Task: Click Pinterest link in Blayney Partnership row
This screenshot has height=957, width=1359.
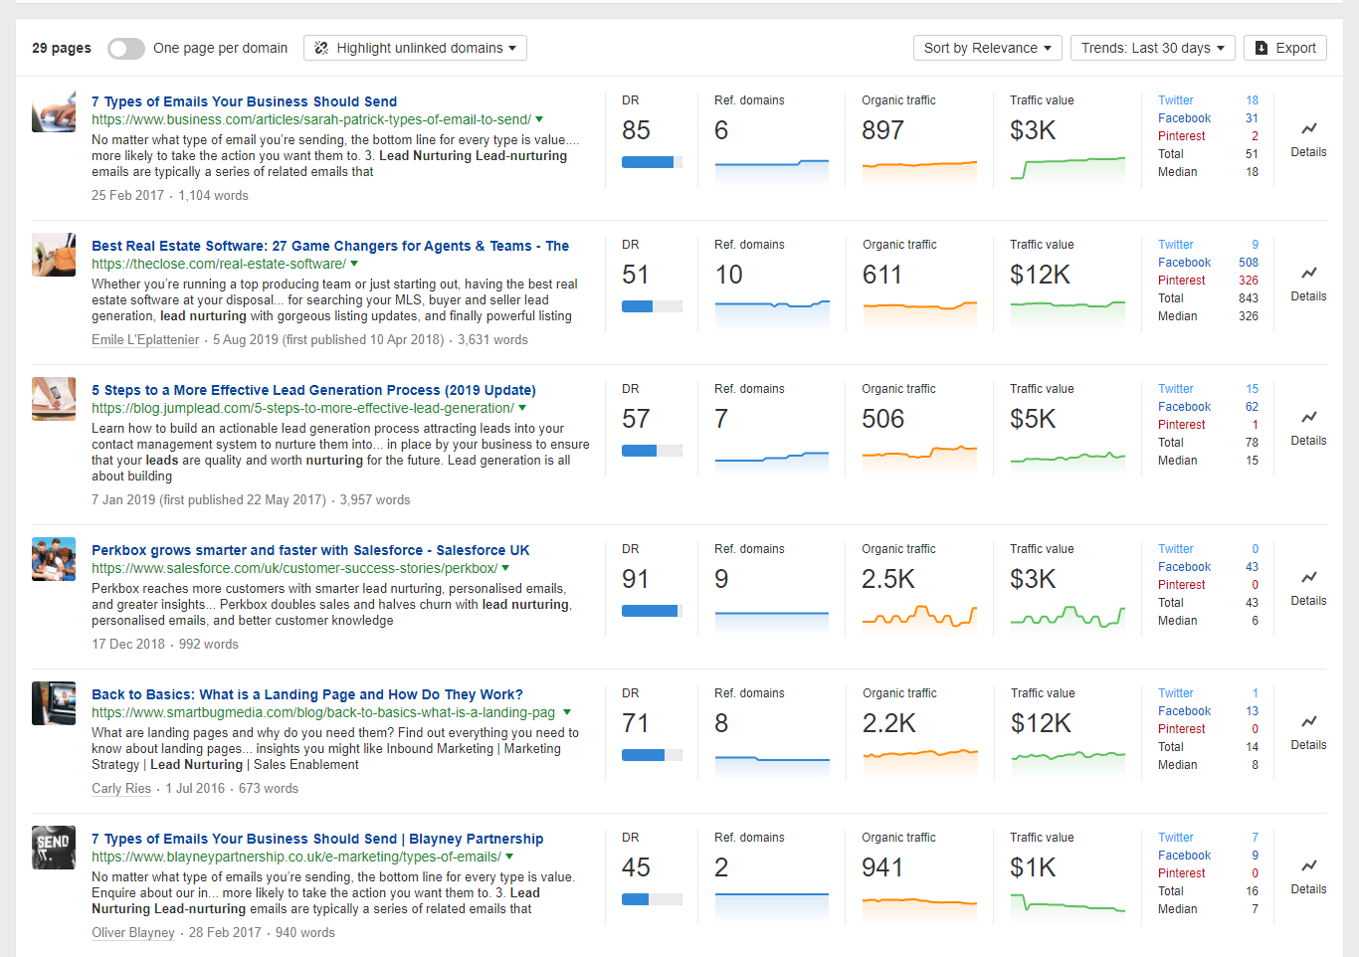Action: pyautogui.click(x=1182, y=873)
